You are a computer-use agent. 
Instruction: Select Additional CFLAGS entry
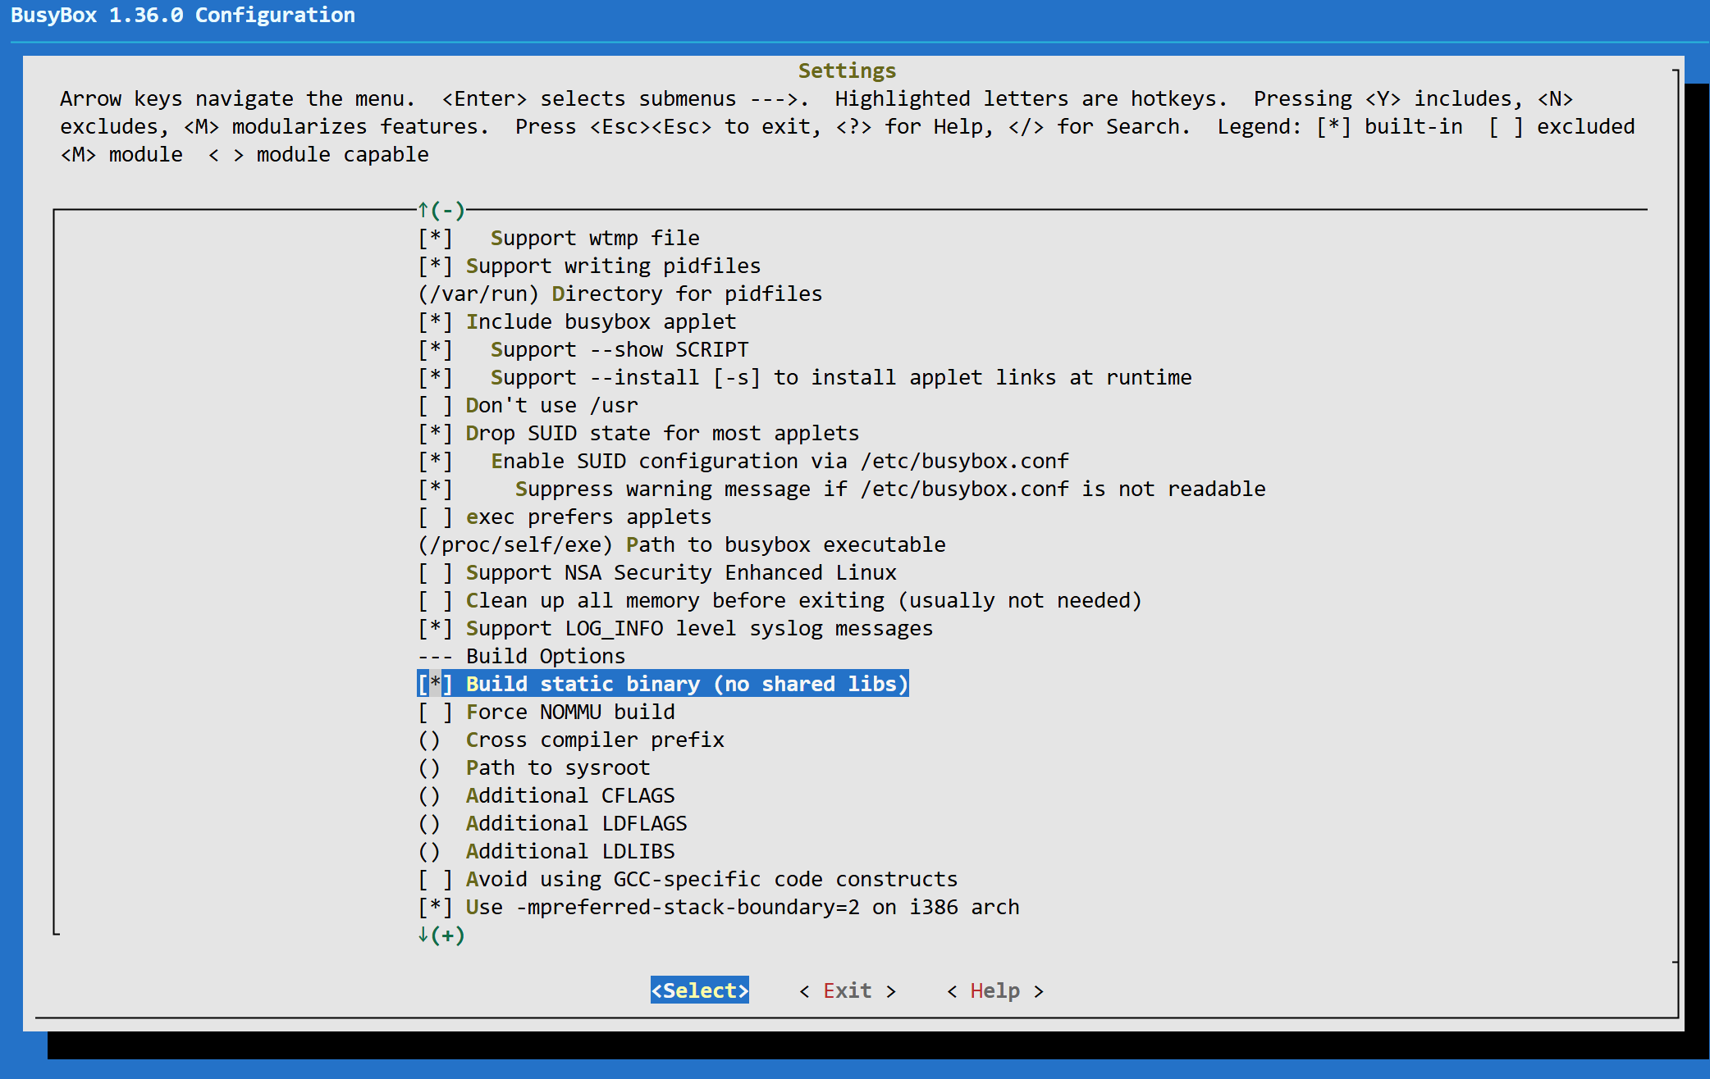pyautogui.click(x=546, y=795)
